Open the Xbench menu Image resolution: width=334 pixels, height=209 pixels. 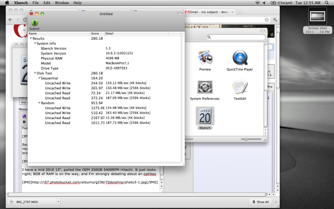[x=20, y=3]
